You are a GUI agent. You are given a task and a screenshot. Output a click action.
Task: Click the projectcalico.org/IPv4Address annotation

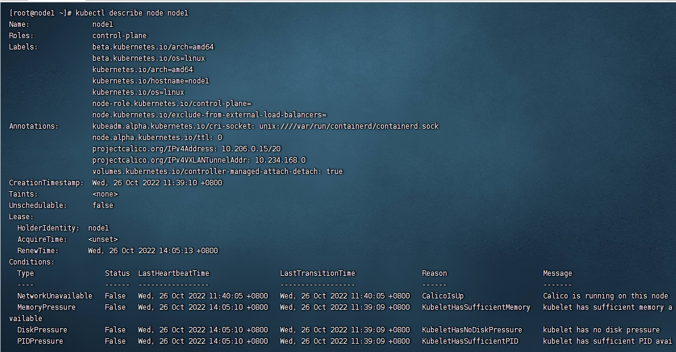point(187,149)
